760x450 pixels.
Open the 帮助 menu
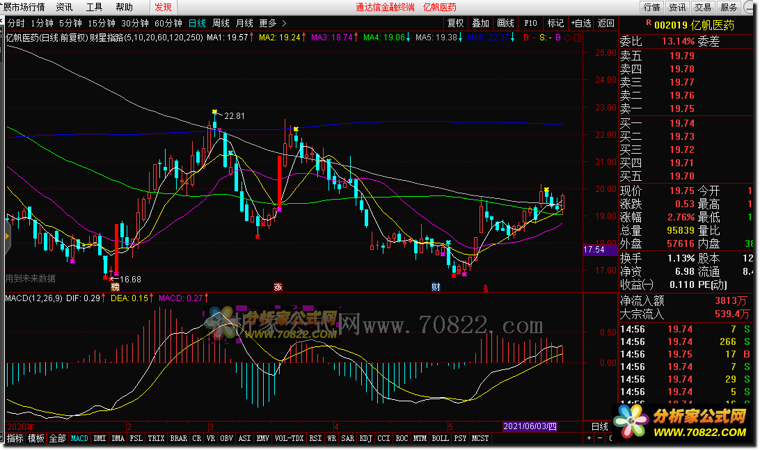pos(124,7)
